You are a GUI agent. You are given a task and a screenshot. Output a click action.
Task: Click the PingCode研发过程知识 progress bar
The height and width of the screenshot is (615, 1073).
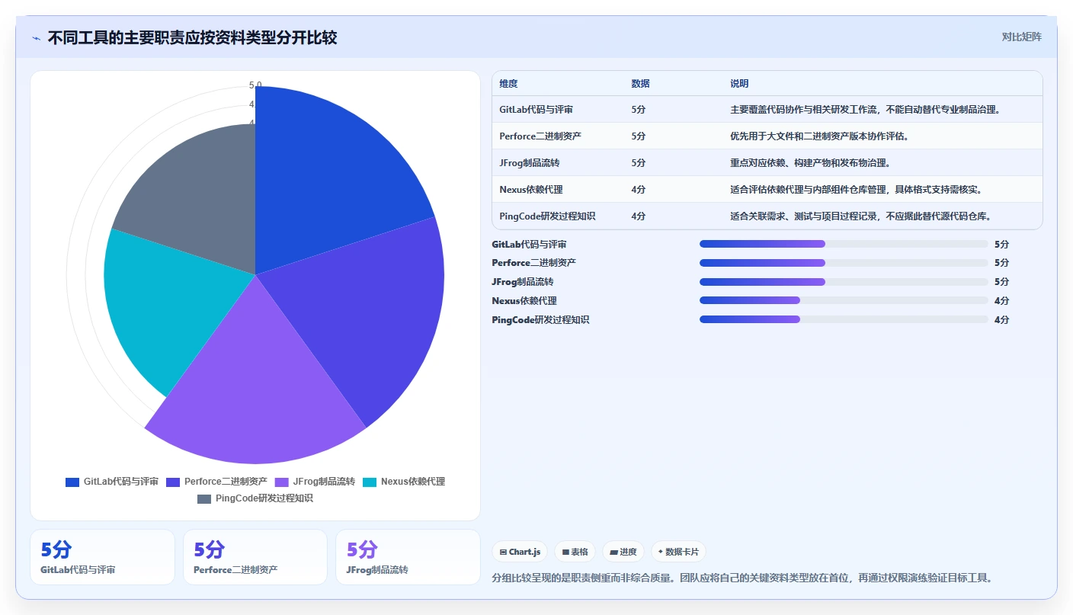[x=844, y=320]
